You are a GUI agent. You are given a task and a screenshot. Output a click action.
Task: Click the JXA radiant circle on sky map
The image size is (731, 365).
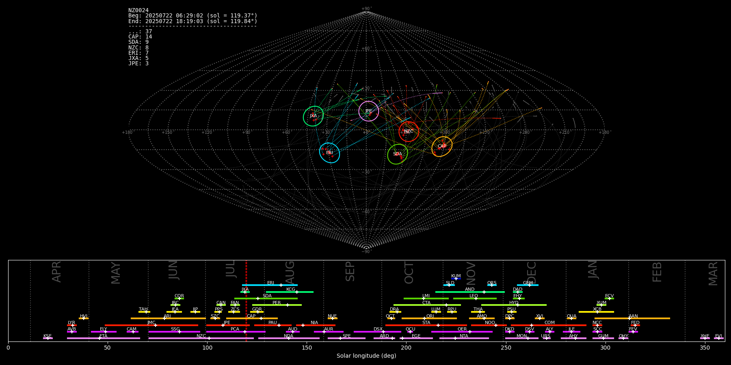click(x=314, y=116)
